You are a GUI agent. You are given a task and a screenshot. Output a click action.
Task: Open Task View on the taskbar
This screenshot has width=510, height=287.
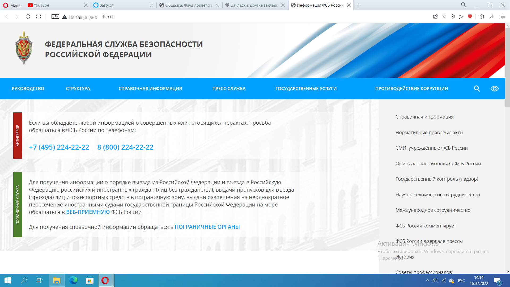coord(40,280)
